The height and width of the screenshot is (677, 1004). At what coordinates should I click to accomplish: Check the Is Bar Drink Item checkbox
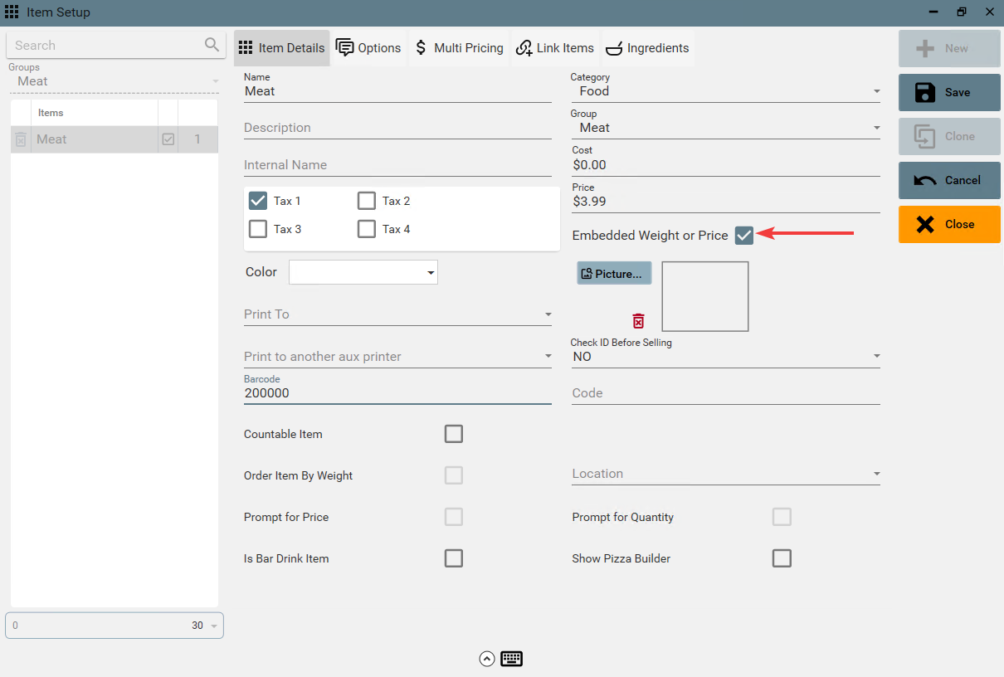[454, 558]
